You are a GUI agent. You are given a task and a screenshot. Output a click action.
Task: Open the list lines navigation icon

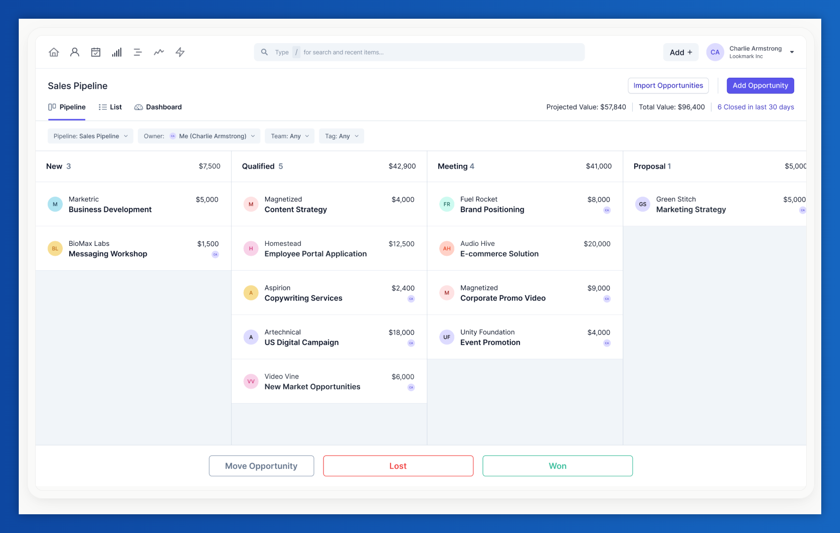(x=138, y=52)
